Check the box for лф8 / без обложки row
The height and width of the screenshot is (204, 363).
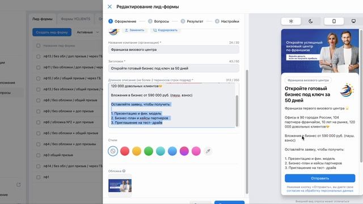click(x=38, y=100)
